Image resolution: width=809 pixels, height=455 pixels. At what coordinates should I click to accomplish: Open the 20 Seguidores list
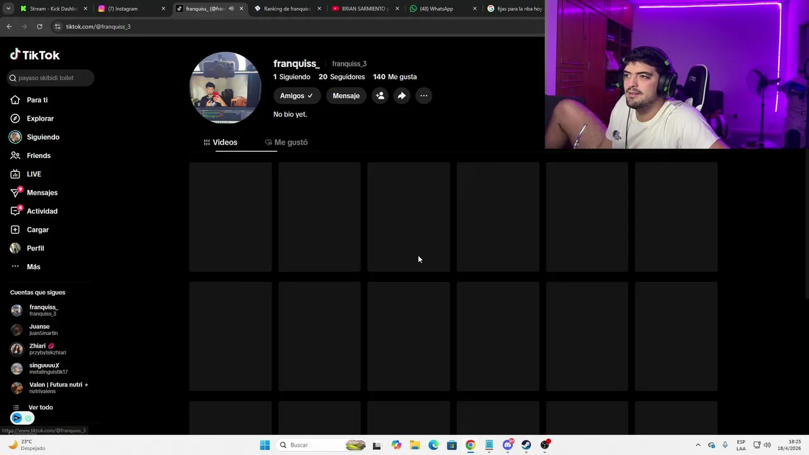coord(341,76)
